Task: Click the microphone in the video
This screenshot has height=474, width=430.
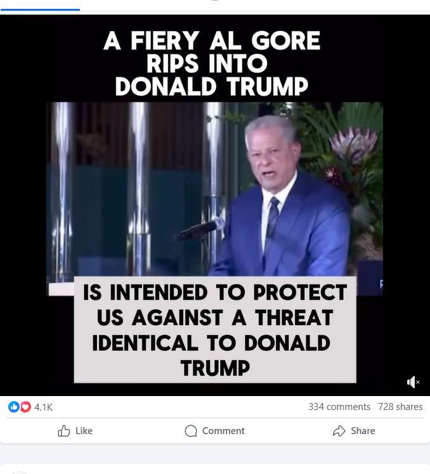Action: coord(200,229)
